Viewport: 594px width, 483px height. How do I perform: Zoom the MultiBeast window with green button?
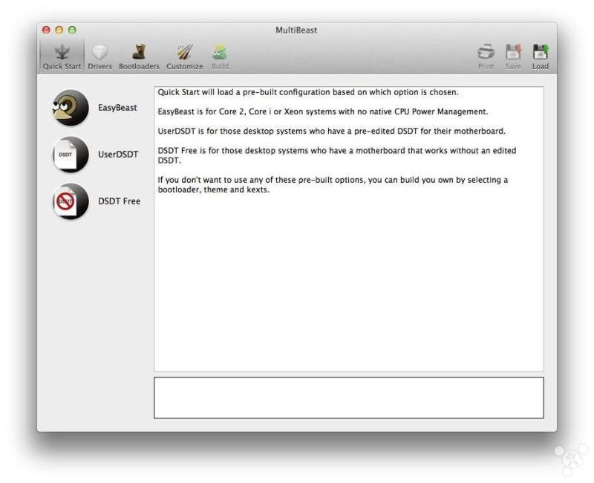tap(72, 30)
